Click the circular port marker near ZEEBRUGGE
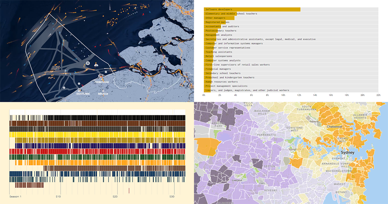 [x=106, y=72]
